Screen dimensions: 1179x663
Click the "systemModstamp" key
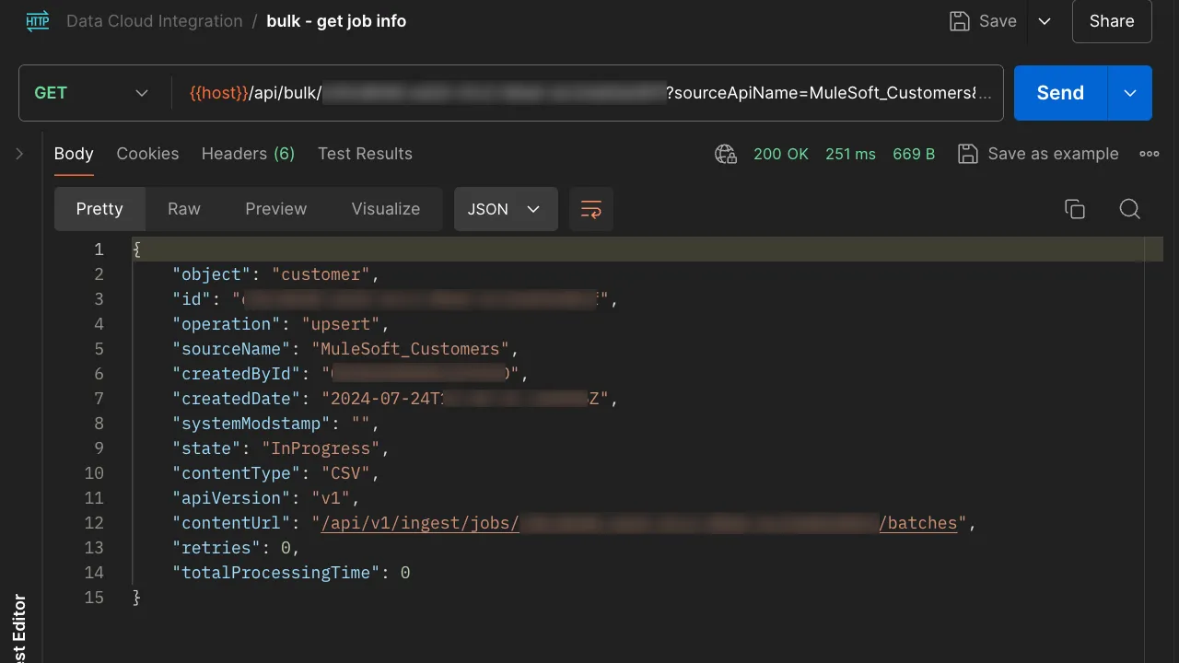click(x=251, y=424)
